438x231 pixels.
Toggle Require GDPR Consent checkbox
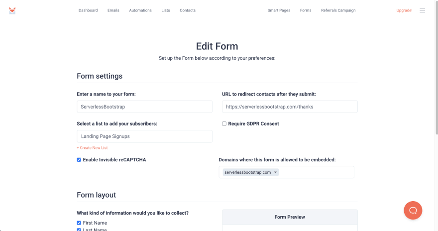[x=224, y=124]
